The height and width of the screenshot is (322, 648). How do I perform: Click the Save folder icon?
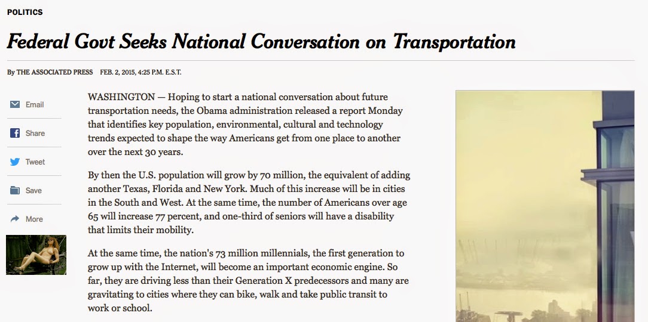coord(15,190)
